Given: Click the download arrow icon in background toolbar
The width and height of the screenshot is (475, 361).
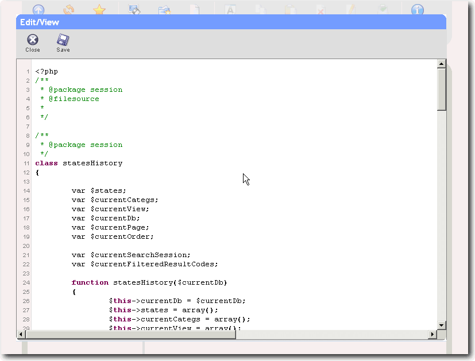Looking at the screenshot, I should (x=383, y=10).
